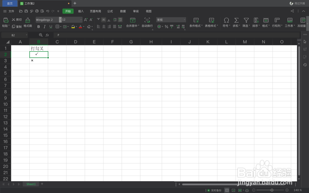Select cell B3 containing the cross mark

pyautogui.click(x=39, y=61)
